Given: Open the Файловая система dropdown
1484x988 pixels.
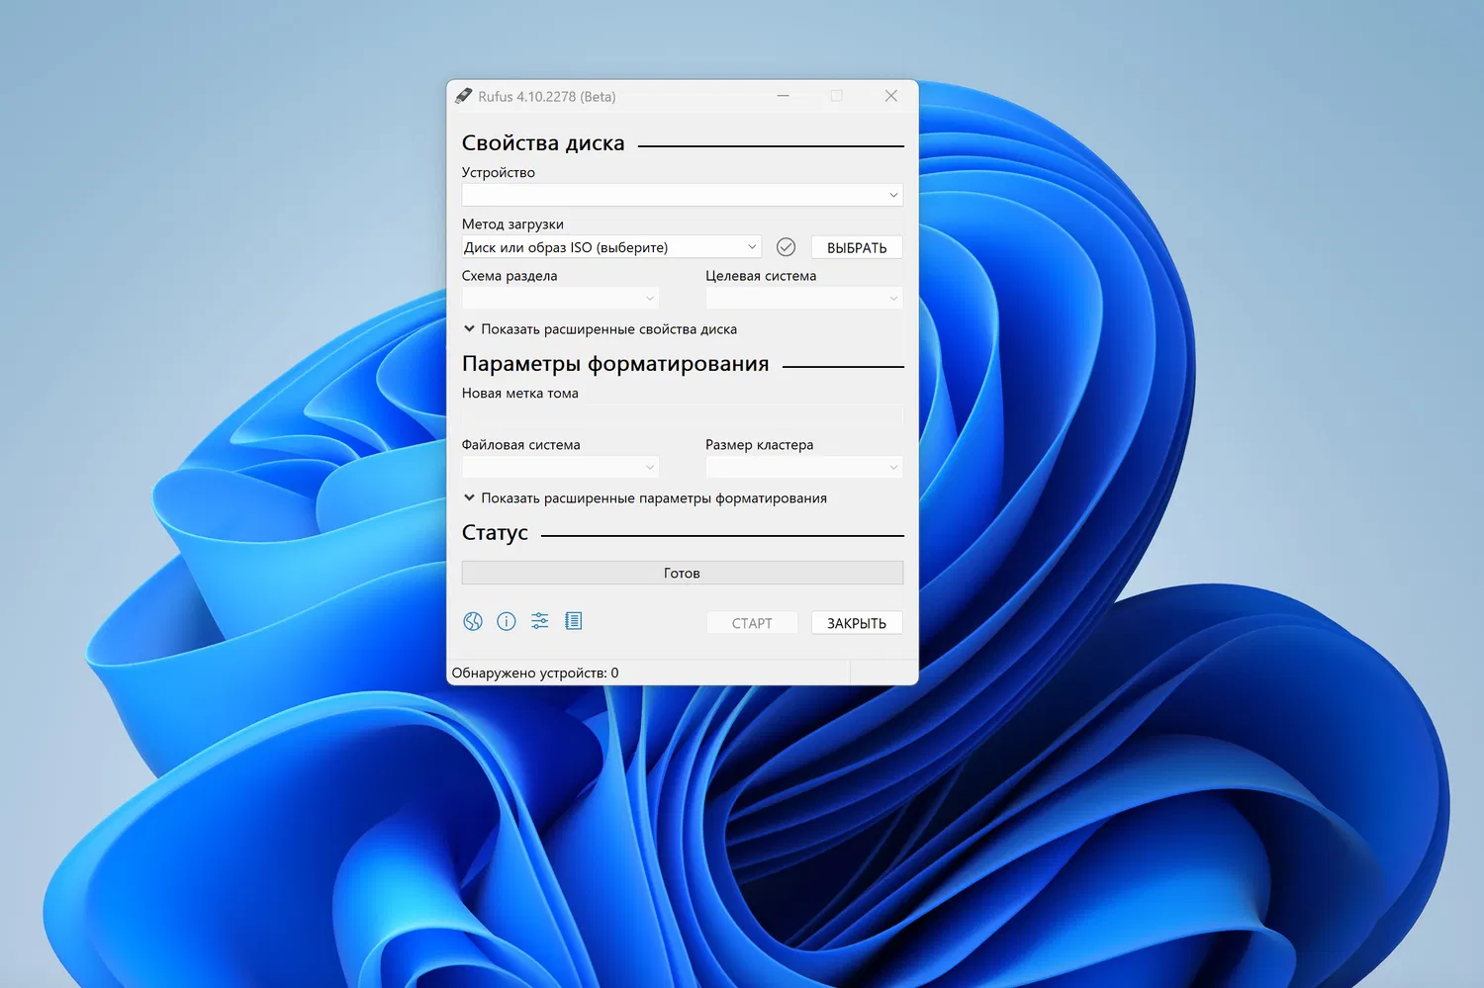Looking at the screenshot, I should 560,467.
